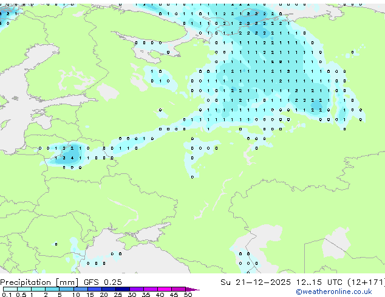Image resolution: width=385 pixels, height=297 pixels.
Task: Pick the 2–5 mm legend color swatch
Action: coord(52,289)
